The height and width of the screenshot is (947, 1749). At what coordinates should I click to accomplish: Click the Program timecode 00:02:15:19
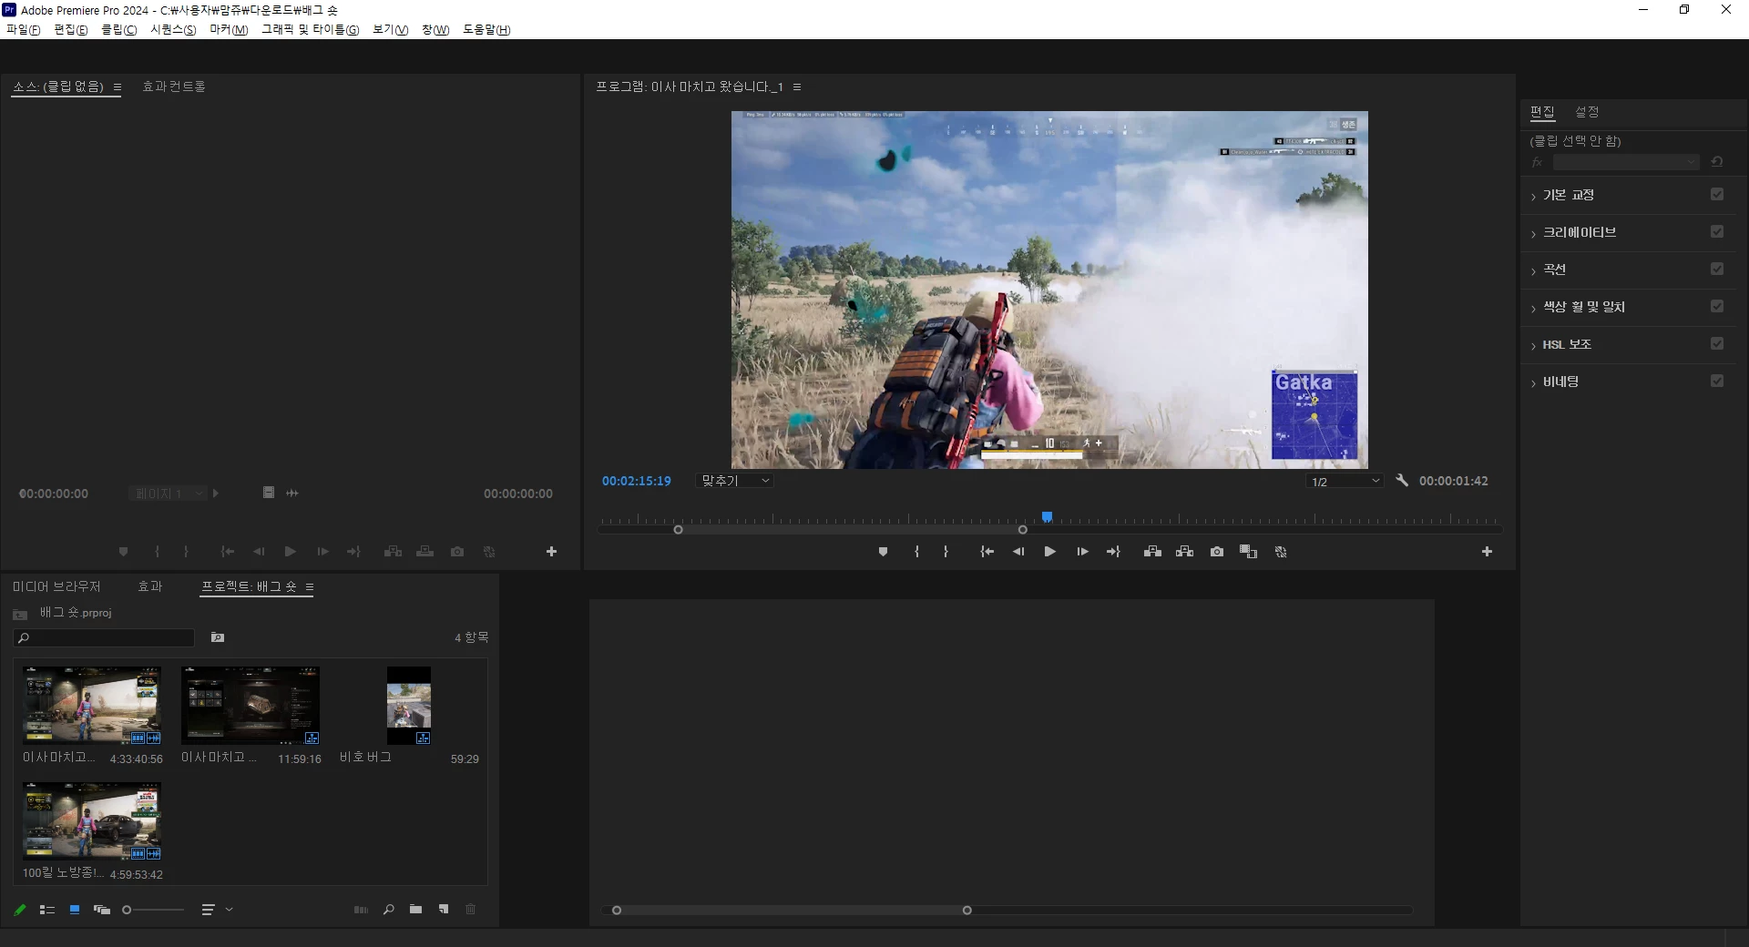(637, 481)
